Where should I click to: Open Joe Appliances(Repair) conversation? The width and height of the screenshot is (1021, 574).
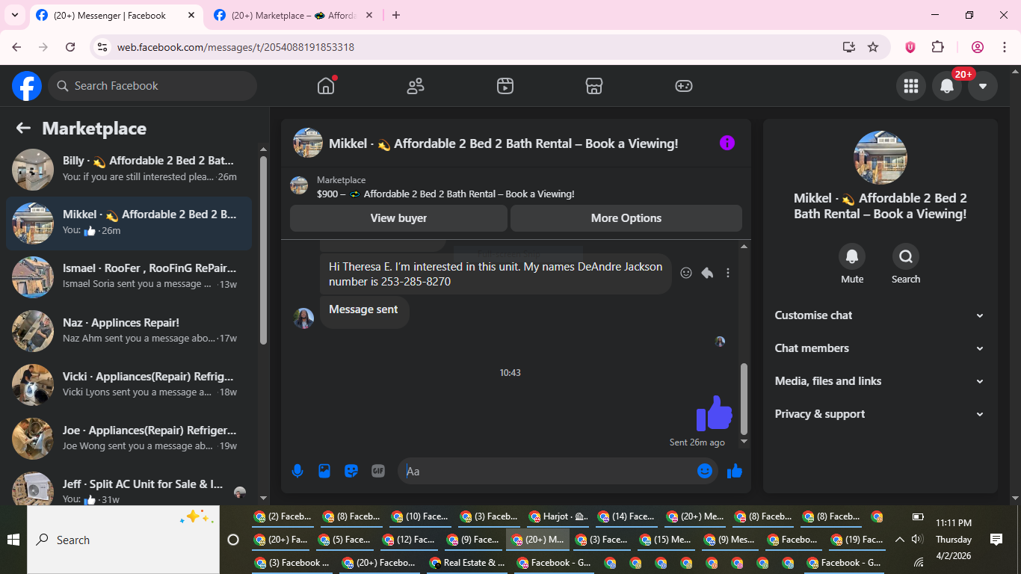[x=129, y=438]
